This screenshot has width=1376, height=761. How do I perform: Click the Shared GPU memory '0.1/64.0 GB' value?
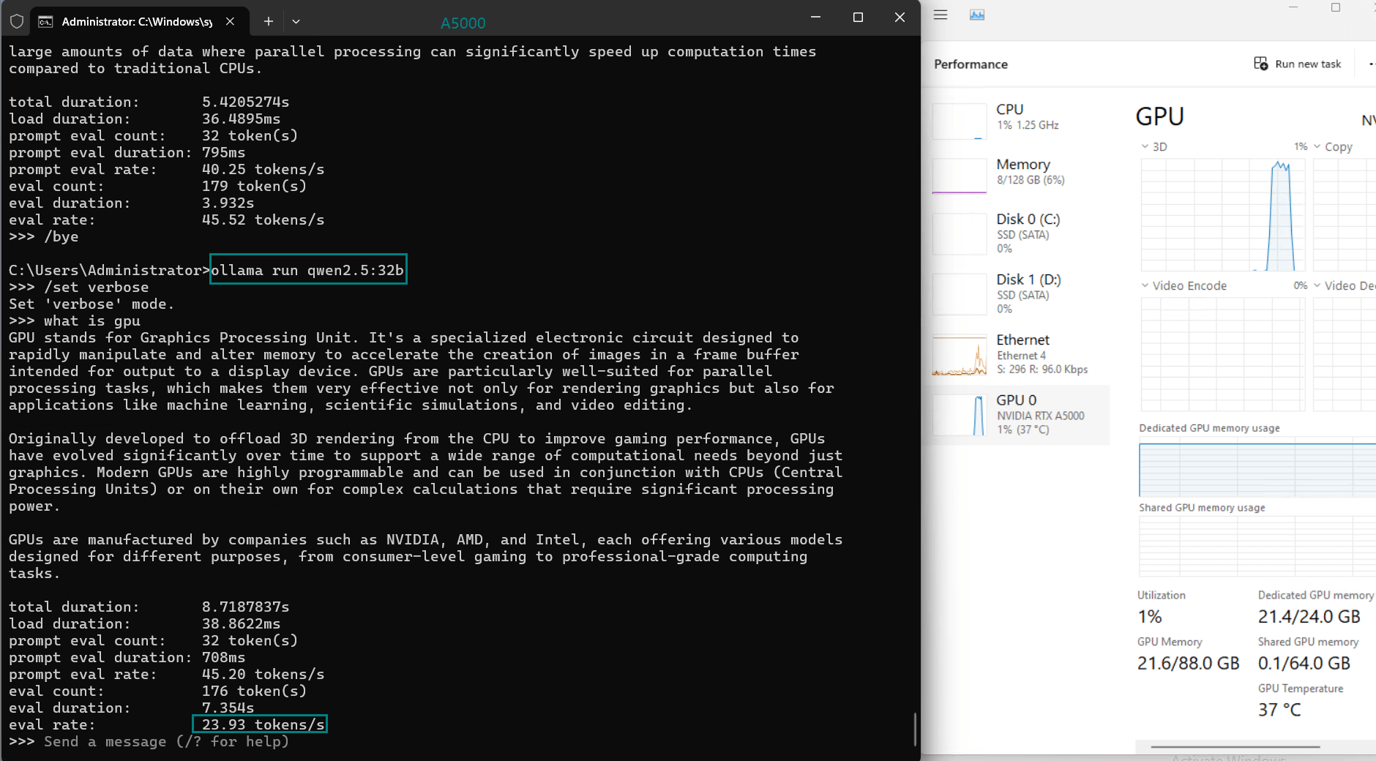pyautogui.click(x=1304, y=664)
